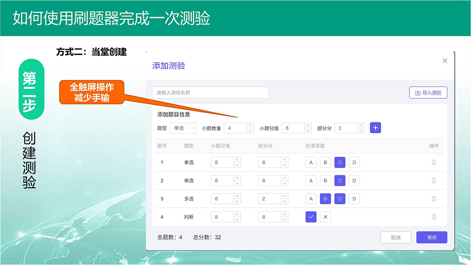The width and height of the screenshot is (471, 265).
Task: Select answer B for question 2
Action: pos(325,181)
